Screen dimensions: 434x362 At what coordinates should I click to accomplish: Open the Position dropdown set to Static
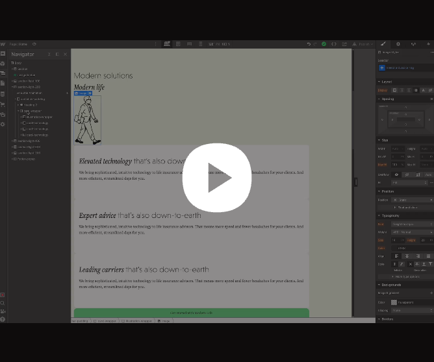pyautogui.click(x=412, y=200)
